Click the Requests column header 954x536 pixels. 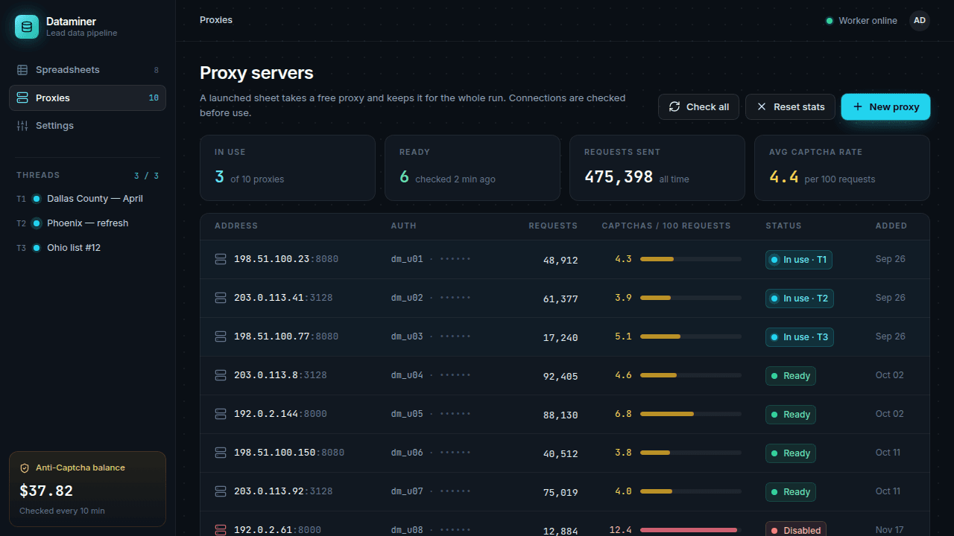click(x=553, y=226)
